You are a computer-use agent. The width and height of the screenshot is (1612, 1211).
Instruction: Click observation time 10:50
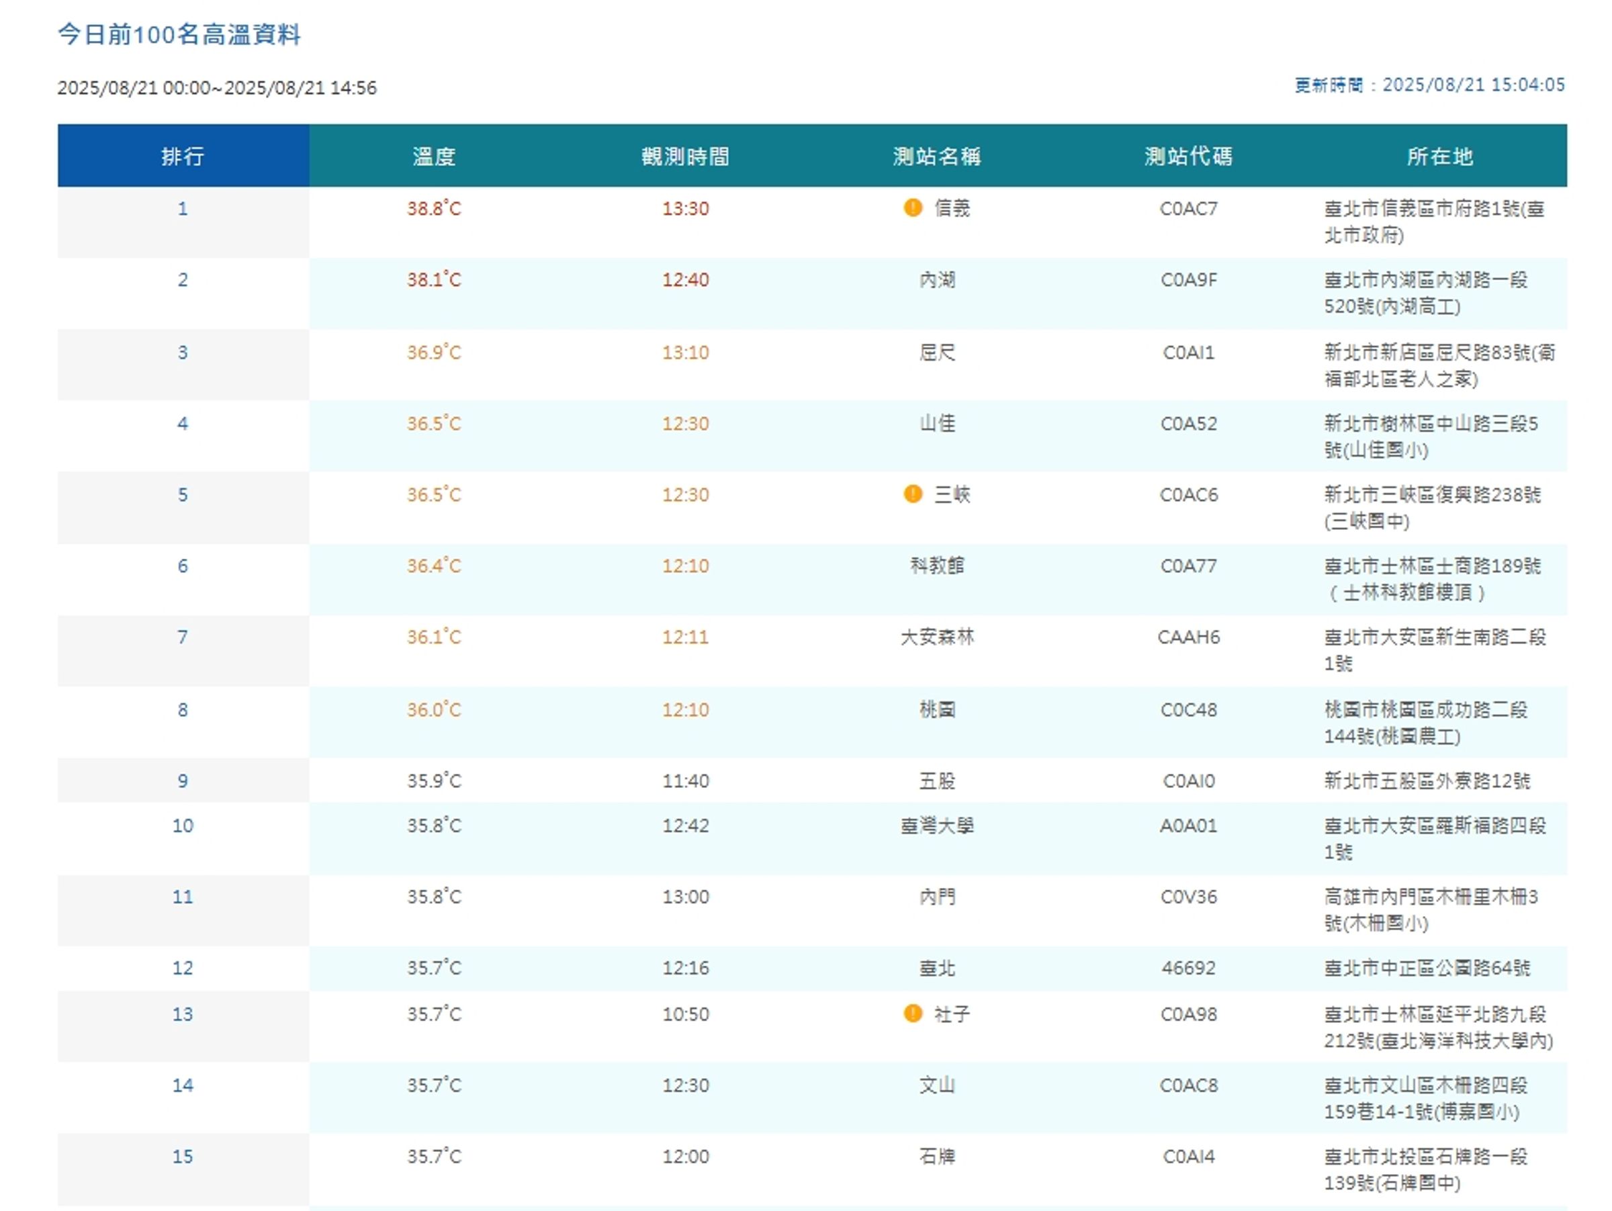686,1014
